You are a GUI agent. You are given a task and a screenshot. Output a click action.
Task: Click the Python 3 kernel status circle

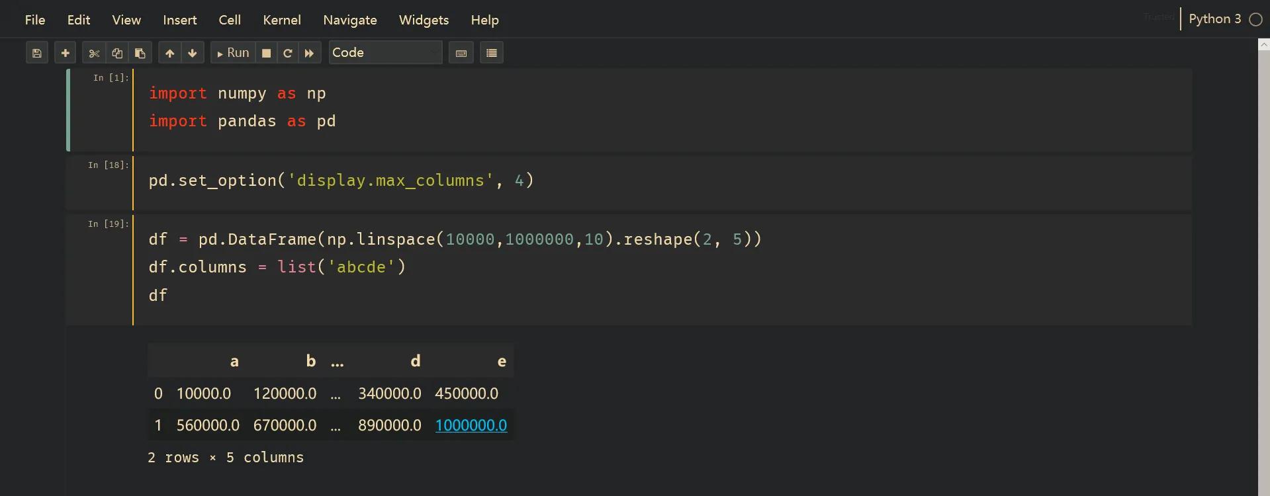point(1255,20)
